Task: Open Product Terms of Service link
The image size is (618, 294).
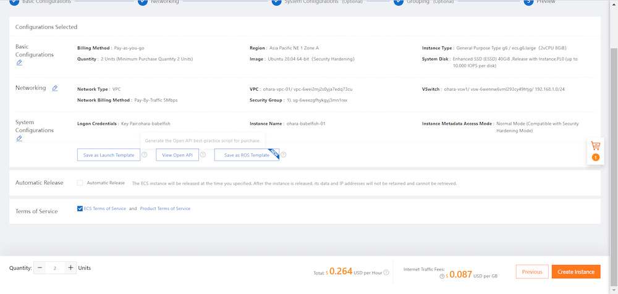Action: tap(165, 209)
